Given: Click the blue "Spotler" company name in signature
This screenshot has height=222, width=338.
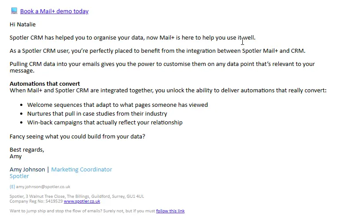Looking at the screenshot, I should 19,176.
